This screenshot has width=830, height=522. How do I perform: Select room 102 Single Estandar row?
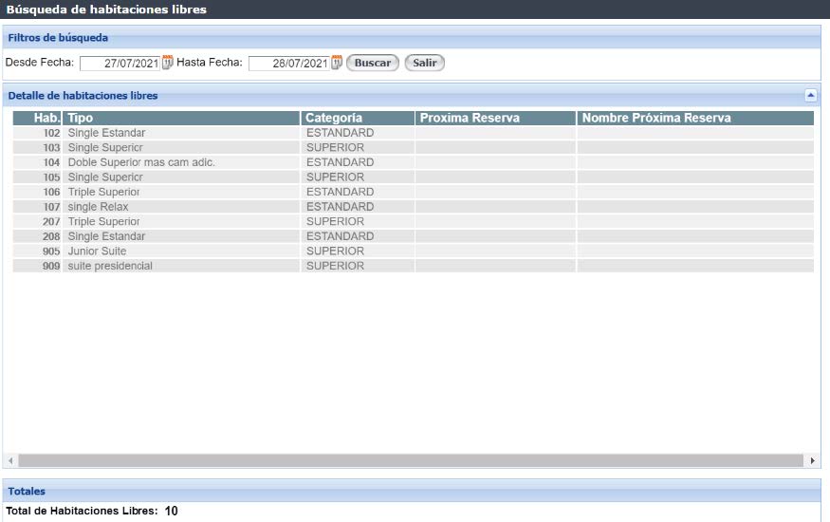[x=106, y=133]
